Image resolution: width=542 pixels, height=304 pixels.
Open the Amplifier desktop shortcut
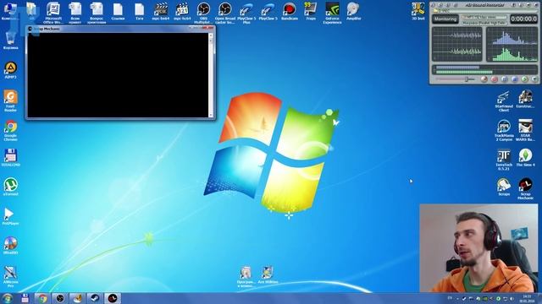354,11
